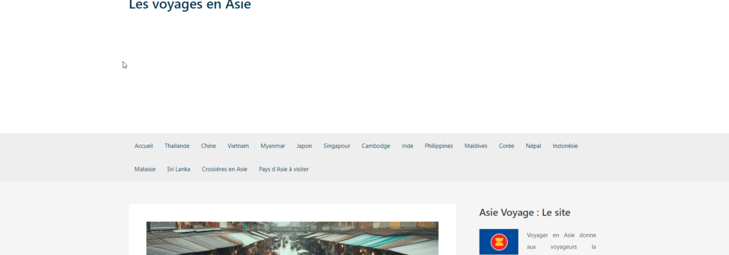Open Croisières en Asie menu item
The image size is (729, 255).
224,169
